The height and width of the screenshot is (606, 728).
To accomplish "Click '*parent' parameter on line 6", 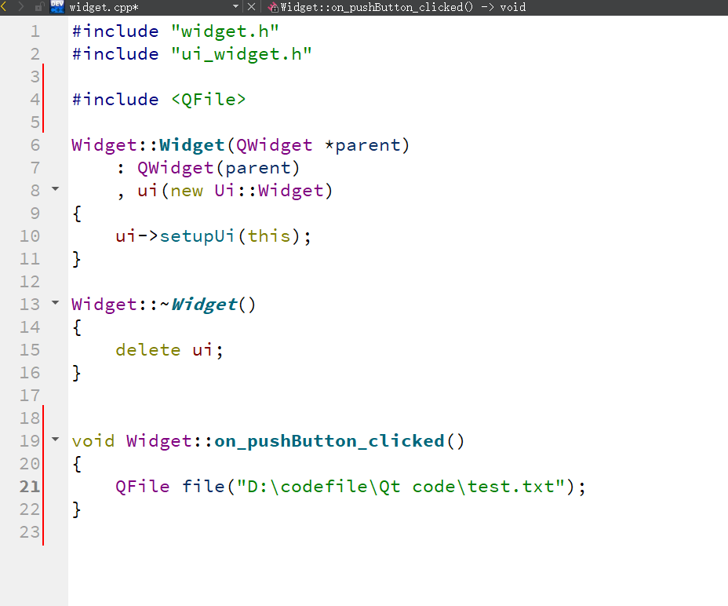I will click(362, 145).
